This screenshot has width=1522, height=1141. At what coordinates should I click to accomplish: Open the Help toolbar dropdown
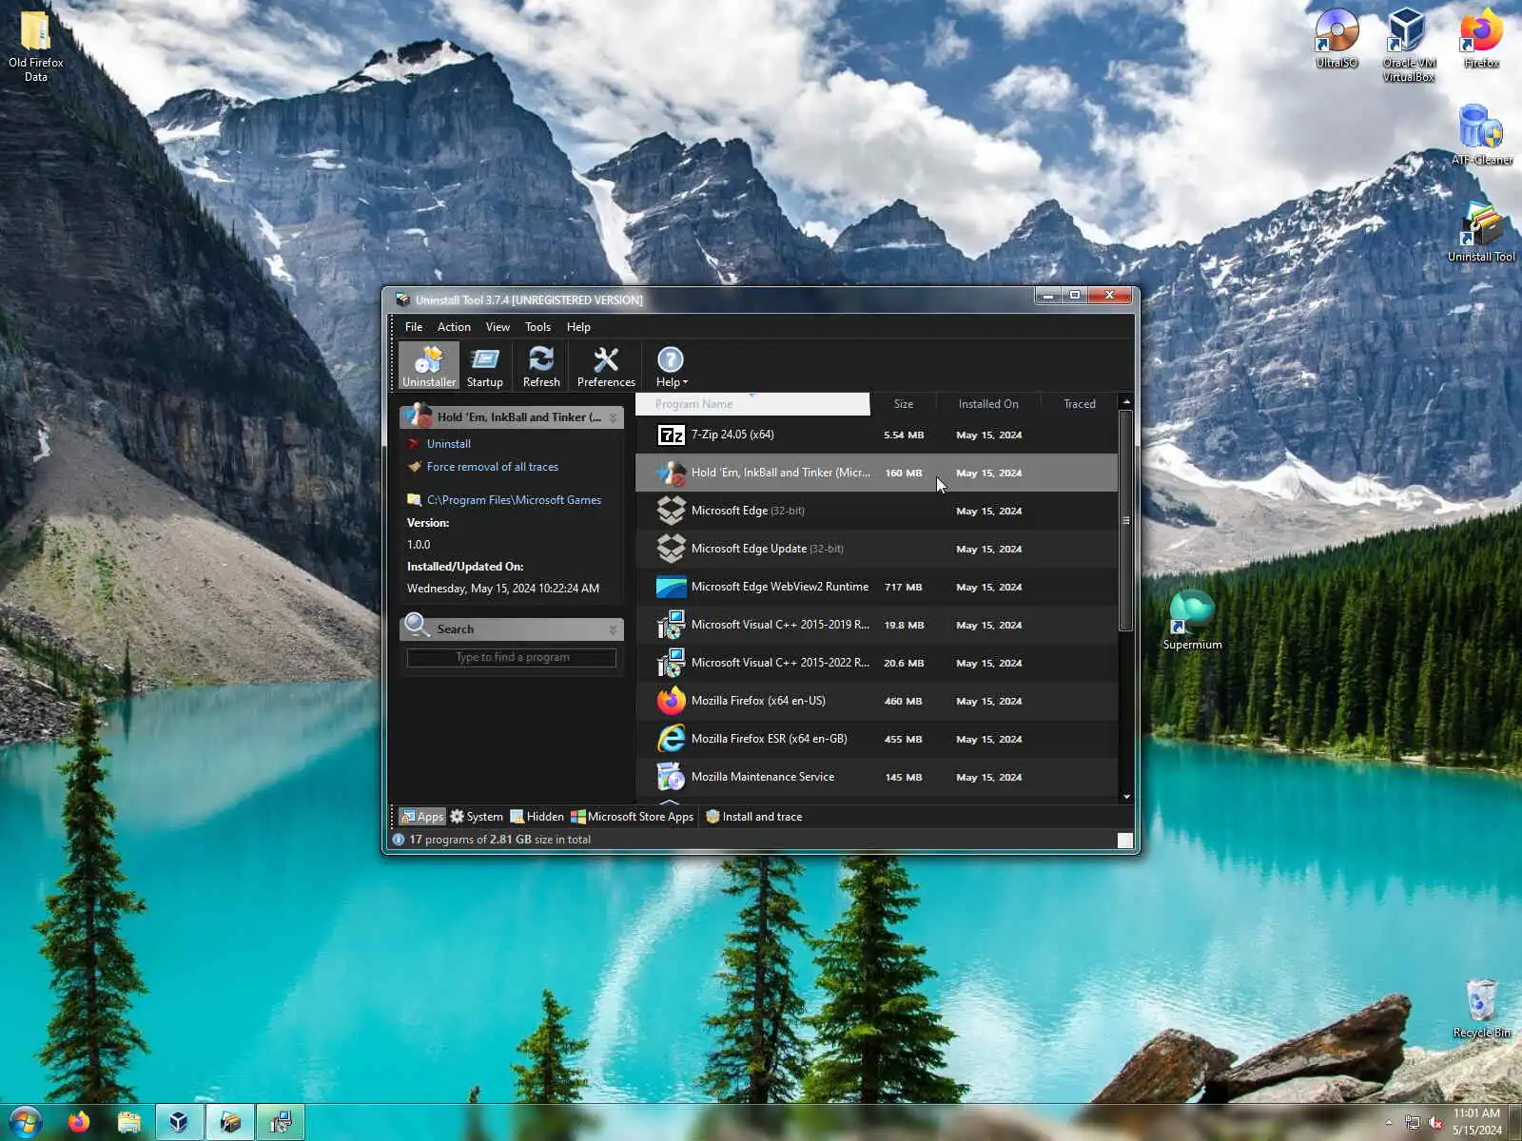tap(671, 366)
